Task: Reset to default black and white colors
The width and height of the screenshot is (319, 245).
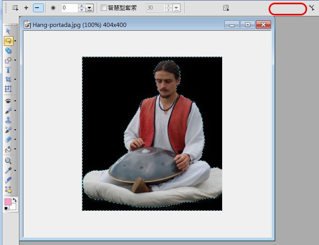Action: 7,209
